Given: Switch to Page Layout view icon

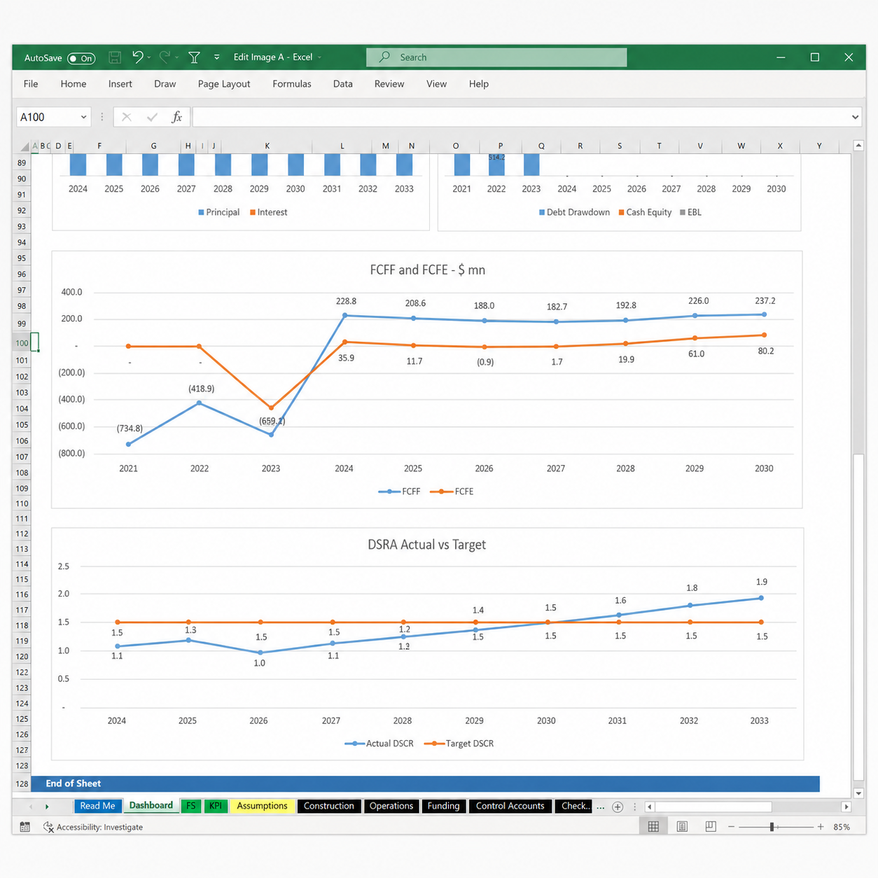Looking at the screenshot, I should pyautogui.click(x=682, y=827).
